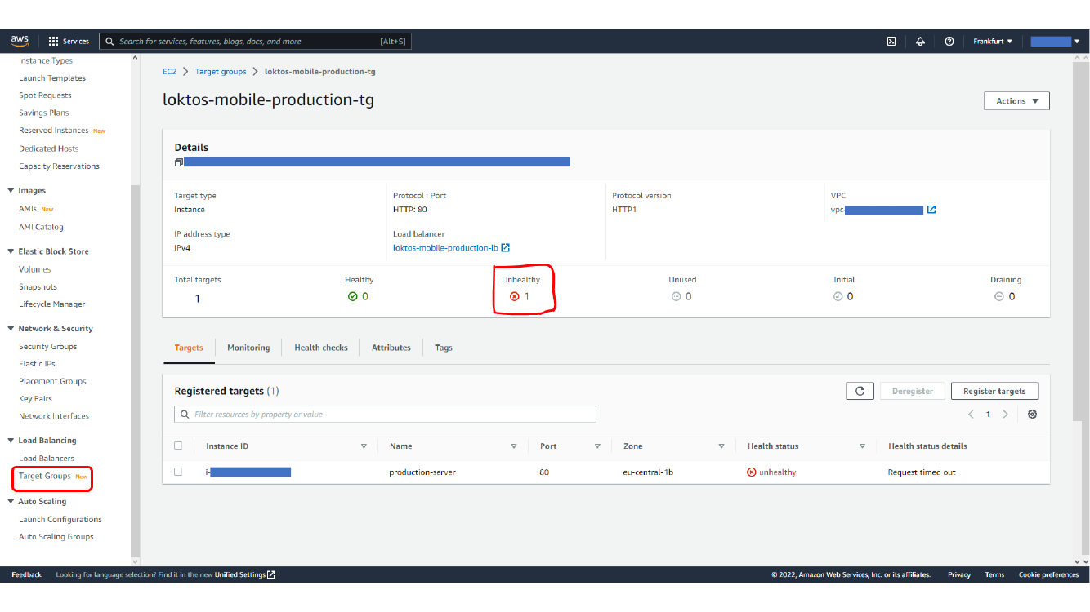
Task: Switch to the Monitoring tab
Action: click(248, 348)
